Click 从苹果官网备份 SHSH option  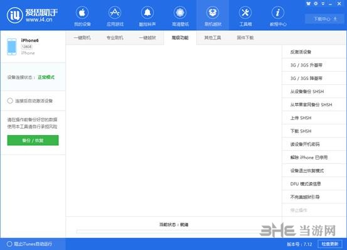pyautogui.click(x=314, y=104)
